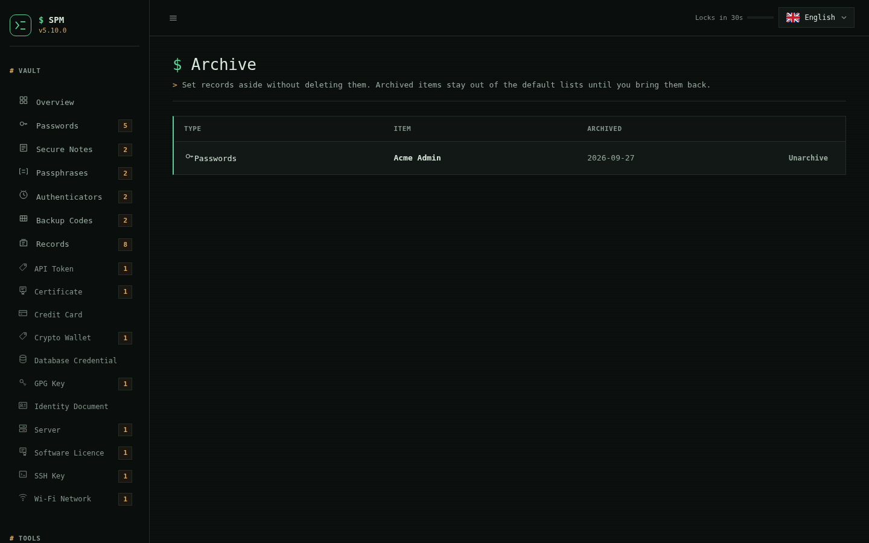Click the Backup Codes grid icon
Image resolution: width=869 pixels, height=543 pixels.
(x=24, y=218)
